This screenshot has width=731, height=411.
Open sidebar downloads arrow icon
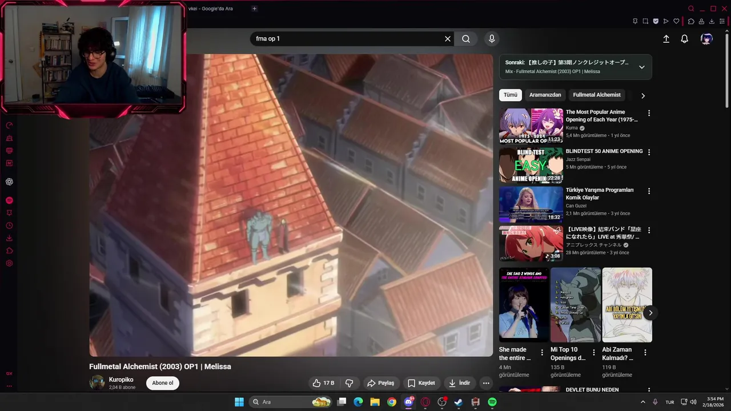point(9,238)
